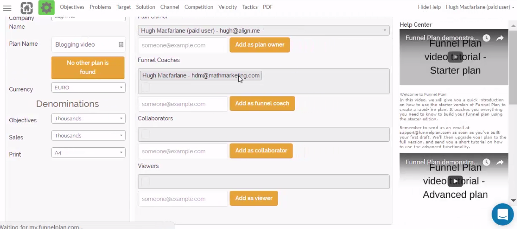The image size is (517, 229).
Task: Focus the funnel coach email input
Action: pos(183,104)
